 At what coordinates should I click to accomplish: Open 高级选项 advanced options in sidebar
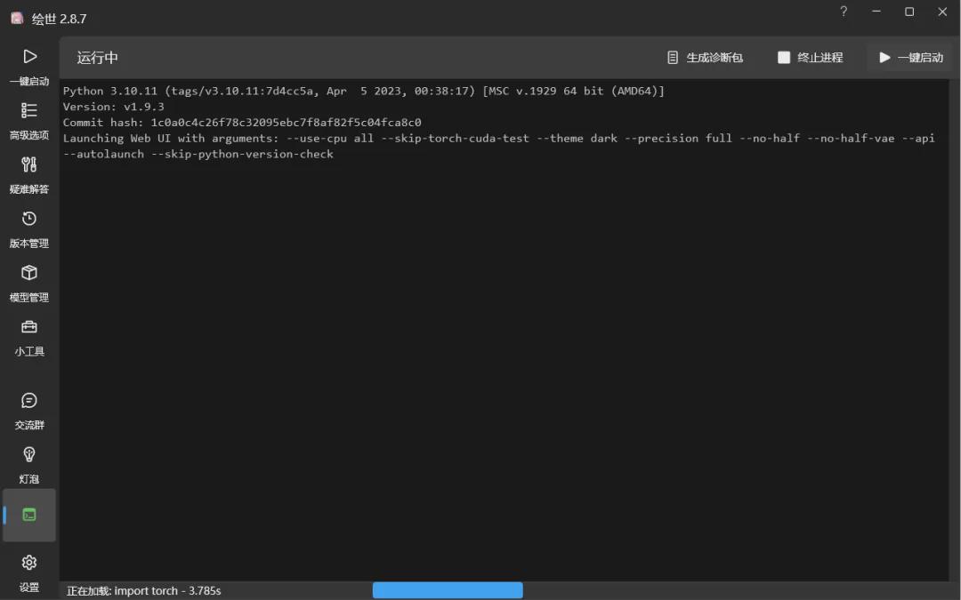(x=29, y=112)
